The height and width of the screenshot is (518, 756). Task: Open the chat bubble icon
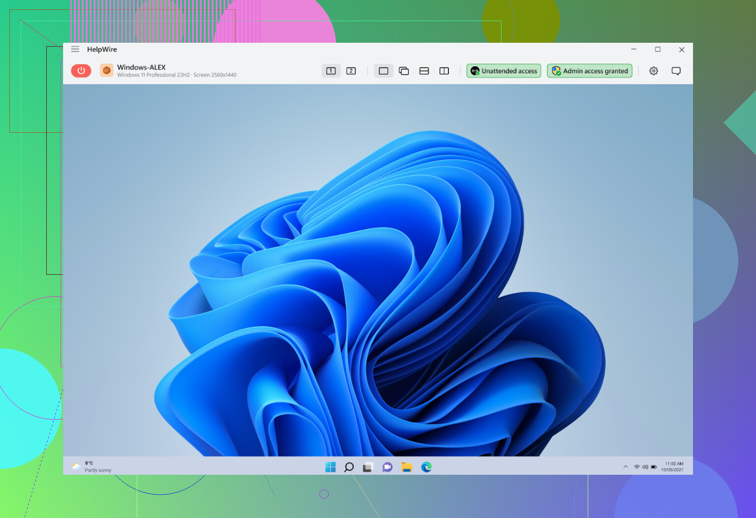tap(676, 71)
